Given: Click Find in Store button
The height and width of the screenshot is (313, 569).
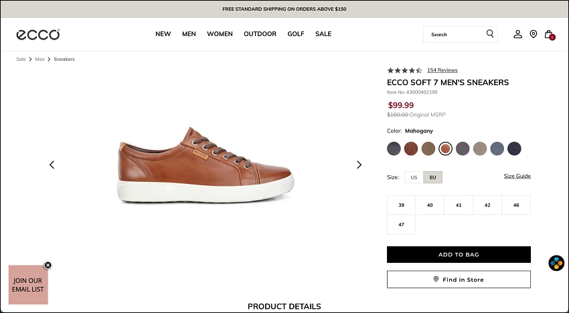Looking at the screenshot, I should coord(459,280).
